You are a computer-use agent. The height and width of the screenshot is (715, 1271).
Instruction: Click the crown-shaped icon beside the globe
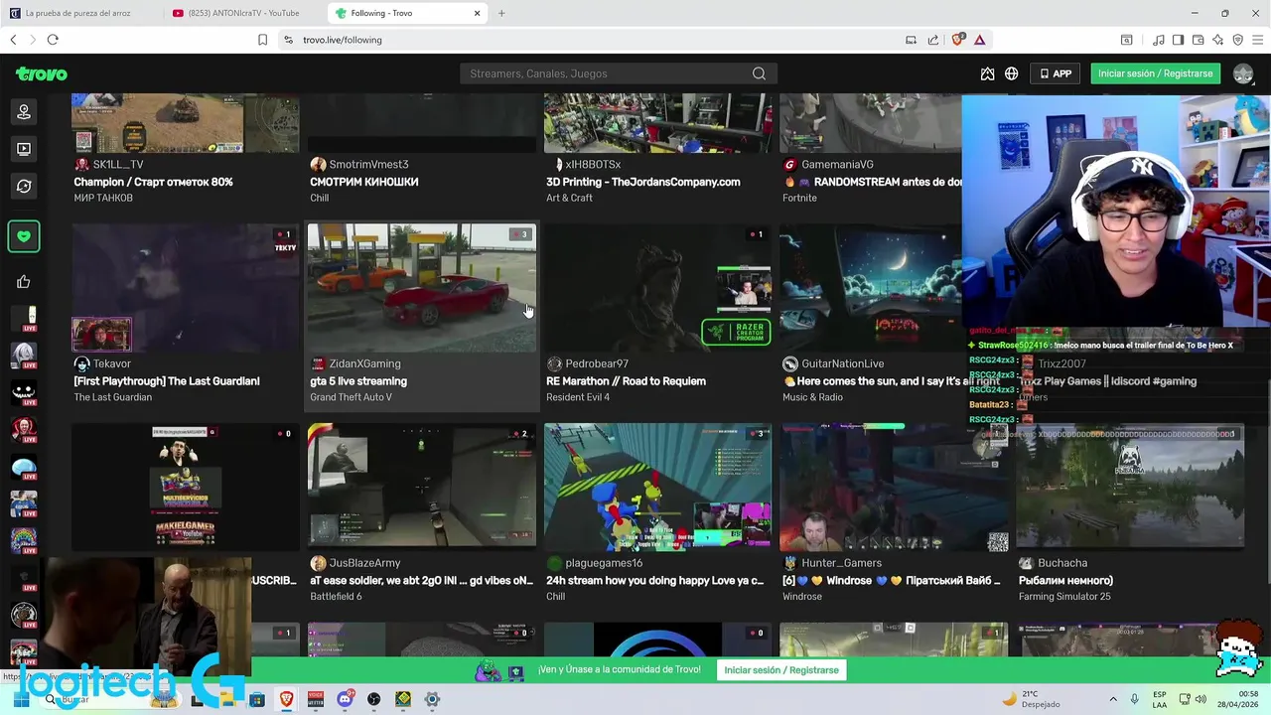point(987,73)
